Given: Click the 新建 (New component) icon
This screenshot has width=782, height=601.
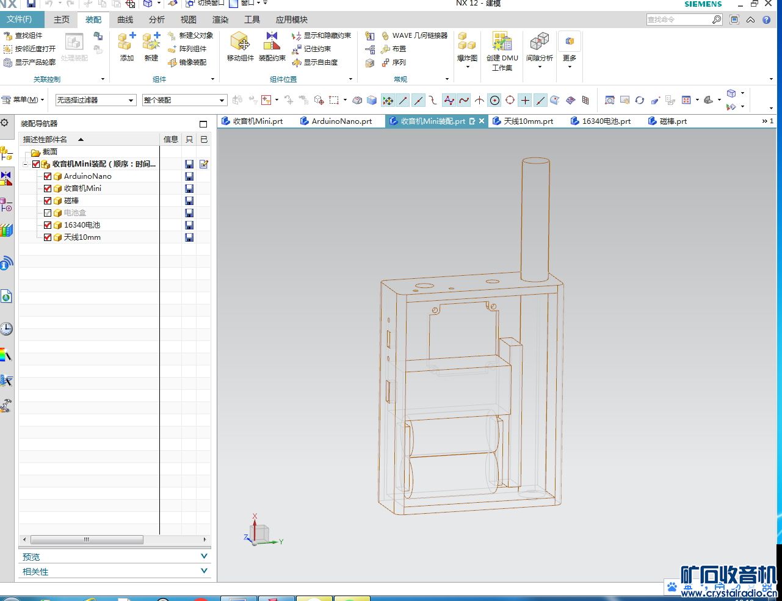Looking at the screenshot, I should coord(151,42).
